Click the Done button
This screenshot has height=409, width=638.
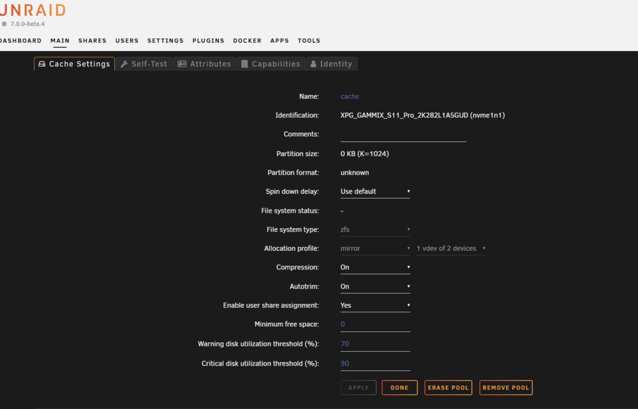(399, 387)
